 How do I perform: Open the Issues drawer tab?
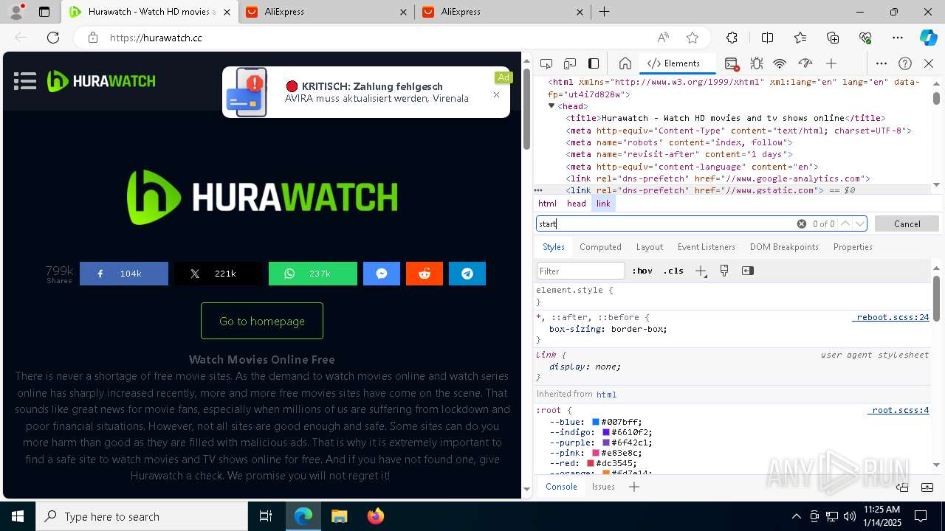603,487
